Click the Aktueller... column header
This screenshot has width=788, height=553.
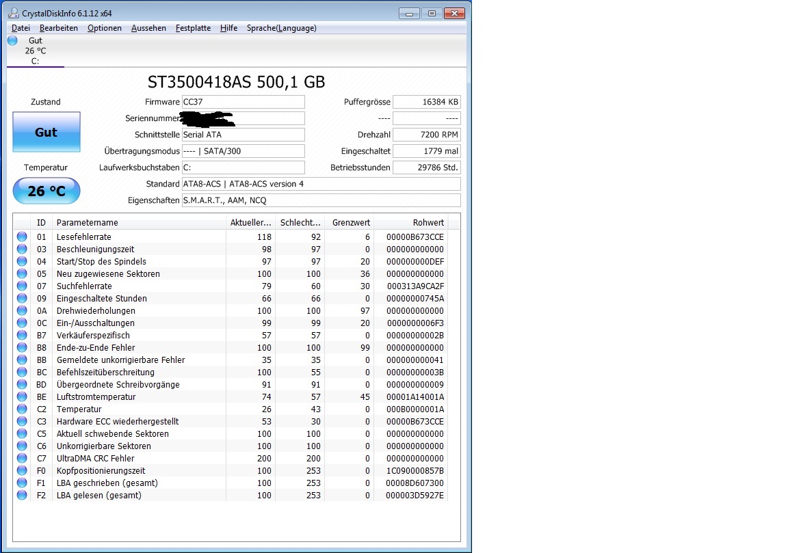pyautogui.click(x=251, y=223)
